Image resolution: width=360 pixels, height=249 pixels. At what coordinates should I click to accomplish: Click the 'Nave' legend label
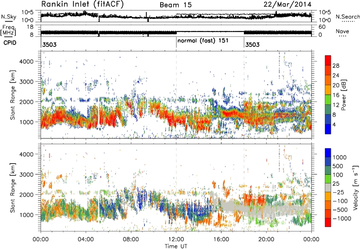pos(342,31)
